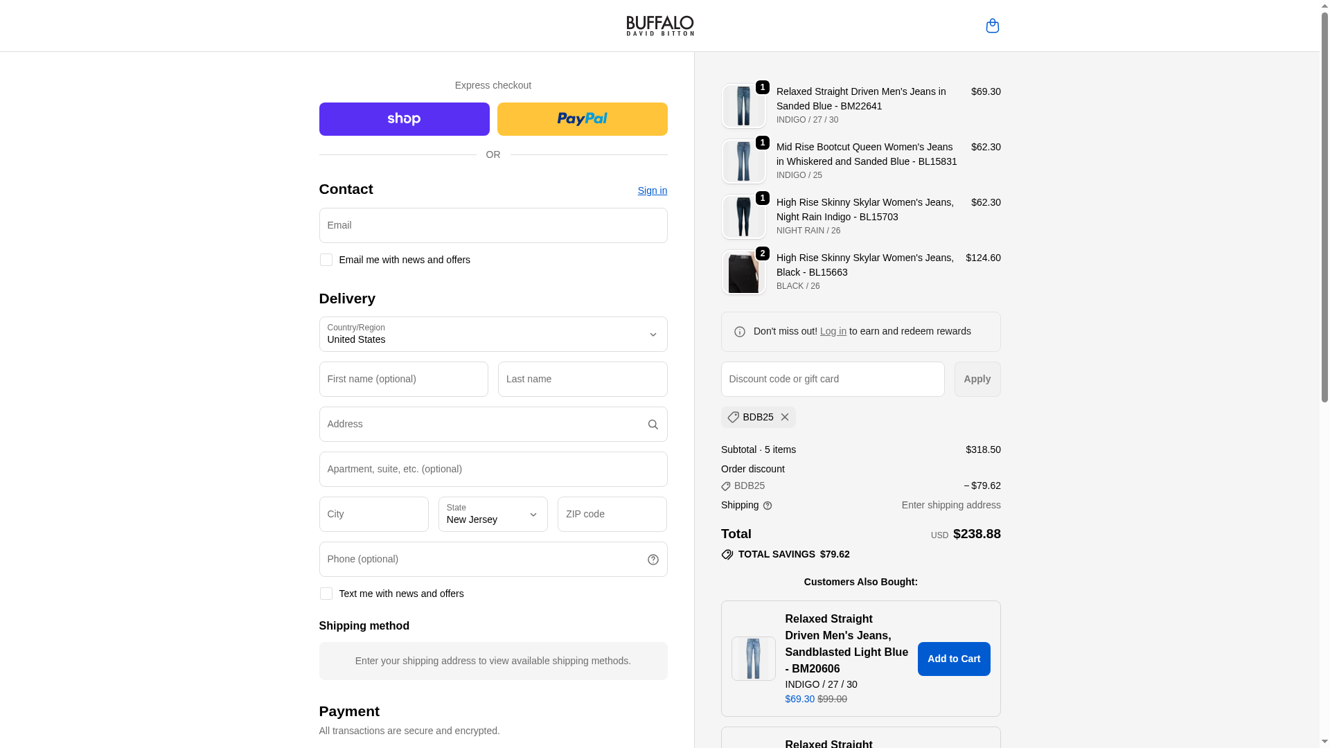Viewport: 1330px width, 748px height.
Task: Click Log in link for rewards
Action: click(x=833, y=331)
